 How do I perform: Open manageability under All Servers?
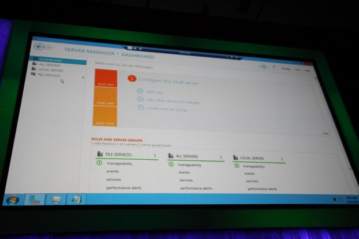coord(189,165)
